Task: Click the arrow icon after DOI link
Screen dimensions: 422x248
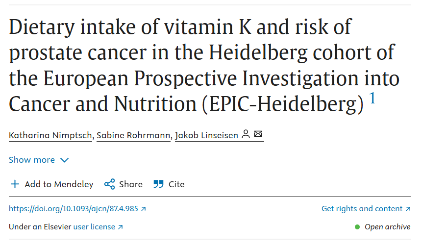Action: 143,209
